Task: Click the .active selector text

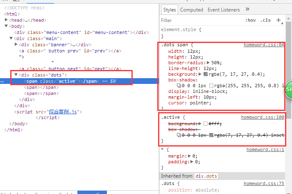Action: pyautogui.click(x=170, y=117)
